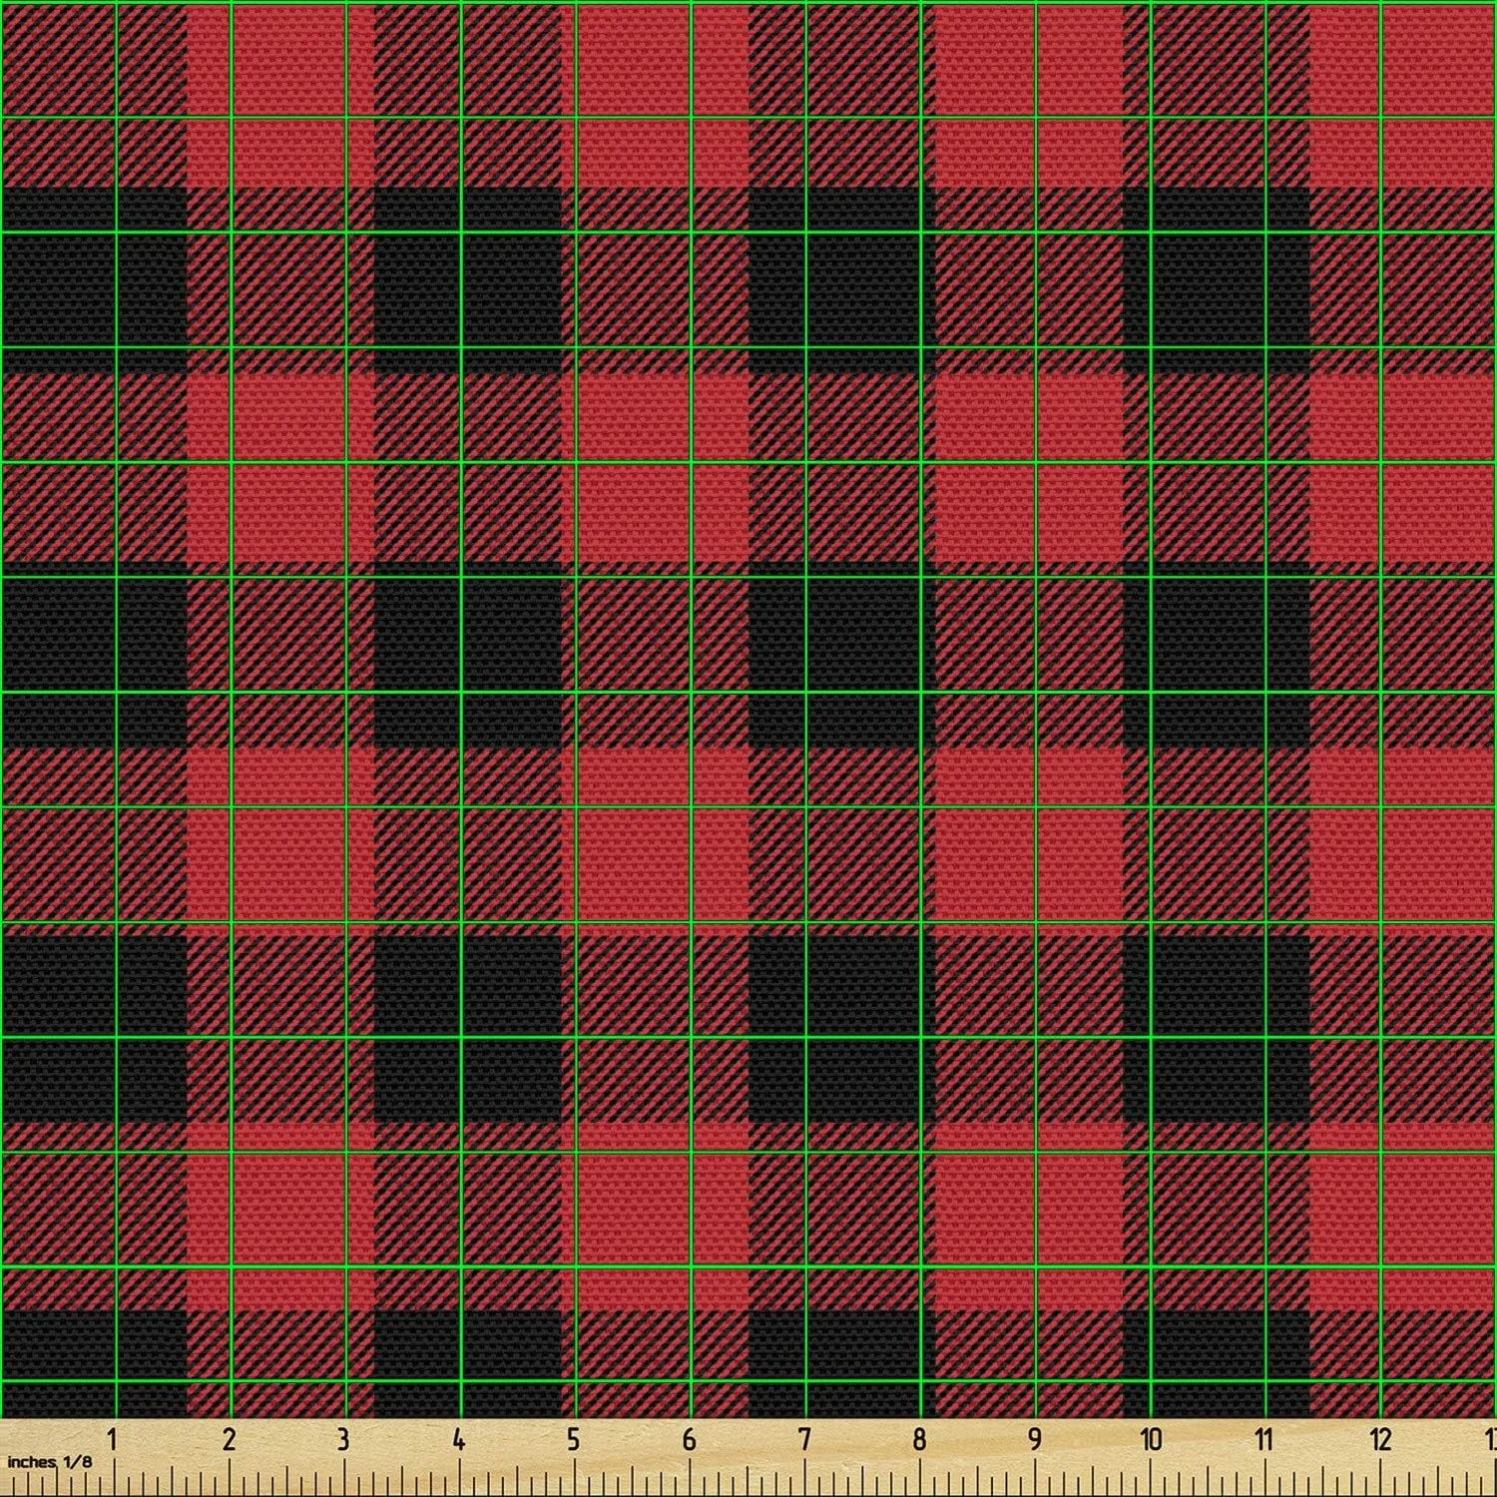Click the number 9 on the ruler
Screen dimensions: 1497x1497
pyautogui.click(x=1035, y=1440)
